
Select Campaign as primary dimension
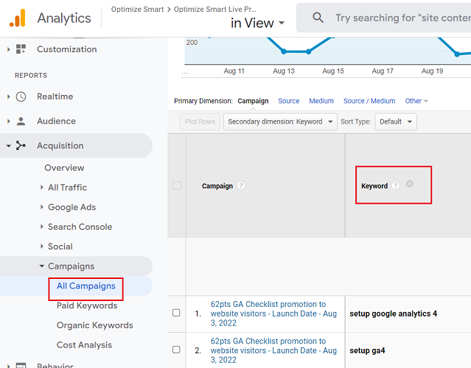pos(253,101)
